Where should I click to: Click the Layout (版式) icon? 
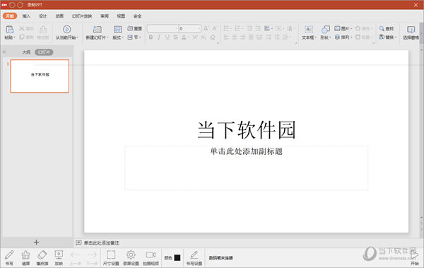pyautogui.click(x=117, y=29)
